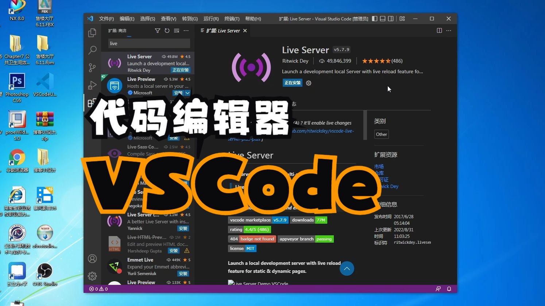Toggle the secondary side bar visibility
Image resolution: width=545 pixels, height=306 pixels.
tap(391, 19)
